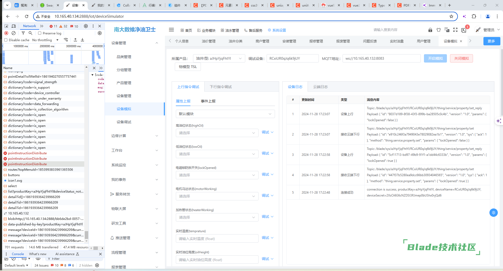Image resolution: width=503 pixels, height=271 pixels.
Task: Clear the network log
Action: coord(14,33)
